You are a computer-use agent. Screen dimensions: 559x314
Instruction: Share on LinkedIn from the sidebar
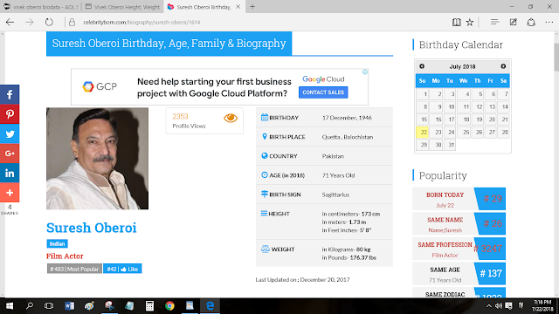tap(10, 173)
